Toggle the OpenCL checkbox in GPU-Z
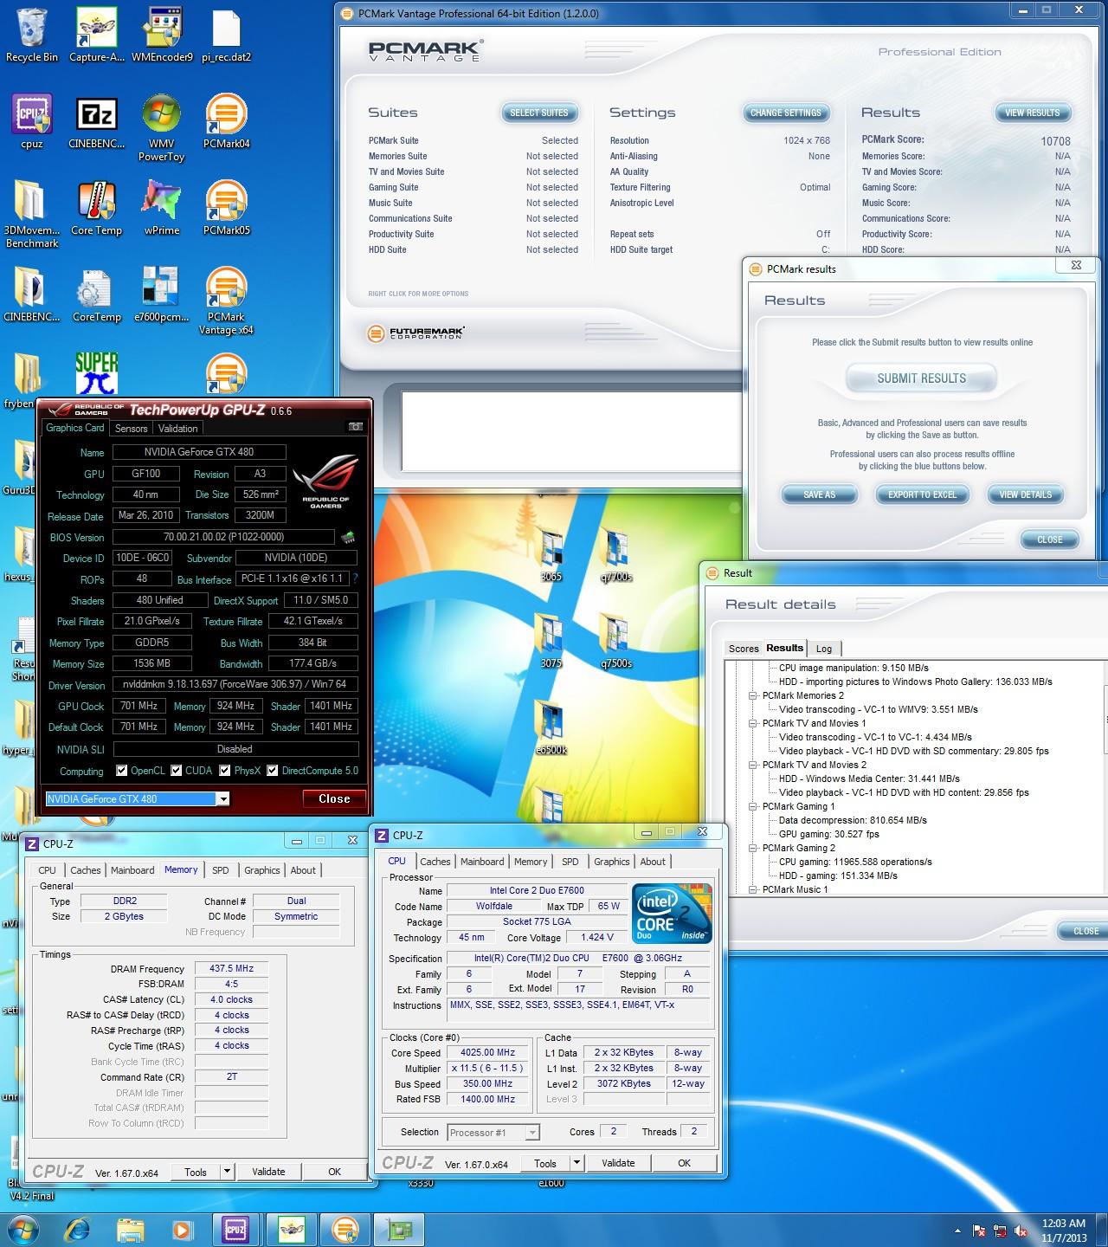This screenshot has width=1108, height=1247. tap(122, 770)
